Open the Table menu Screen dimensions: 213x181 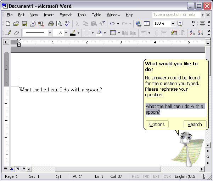[96, 15]
